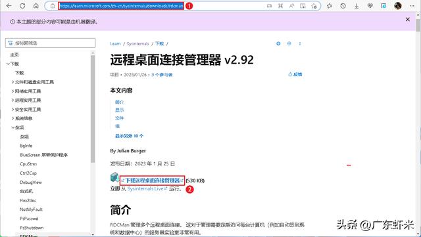Select the nested 下载 child item

pyautogui.click(x=19, y=73)
